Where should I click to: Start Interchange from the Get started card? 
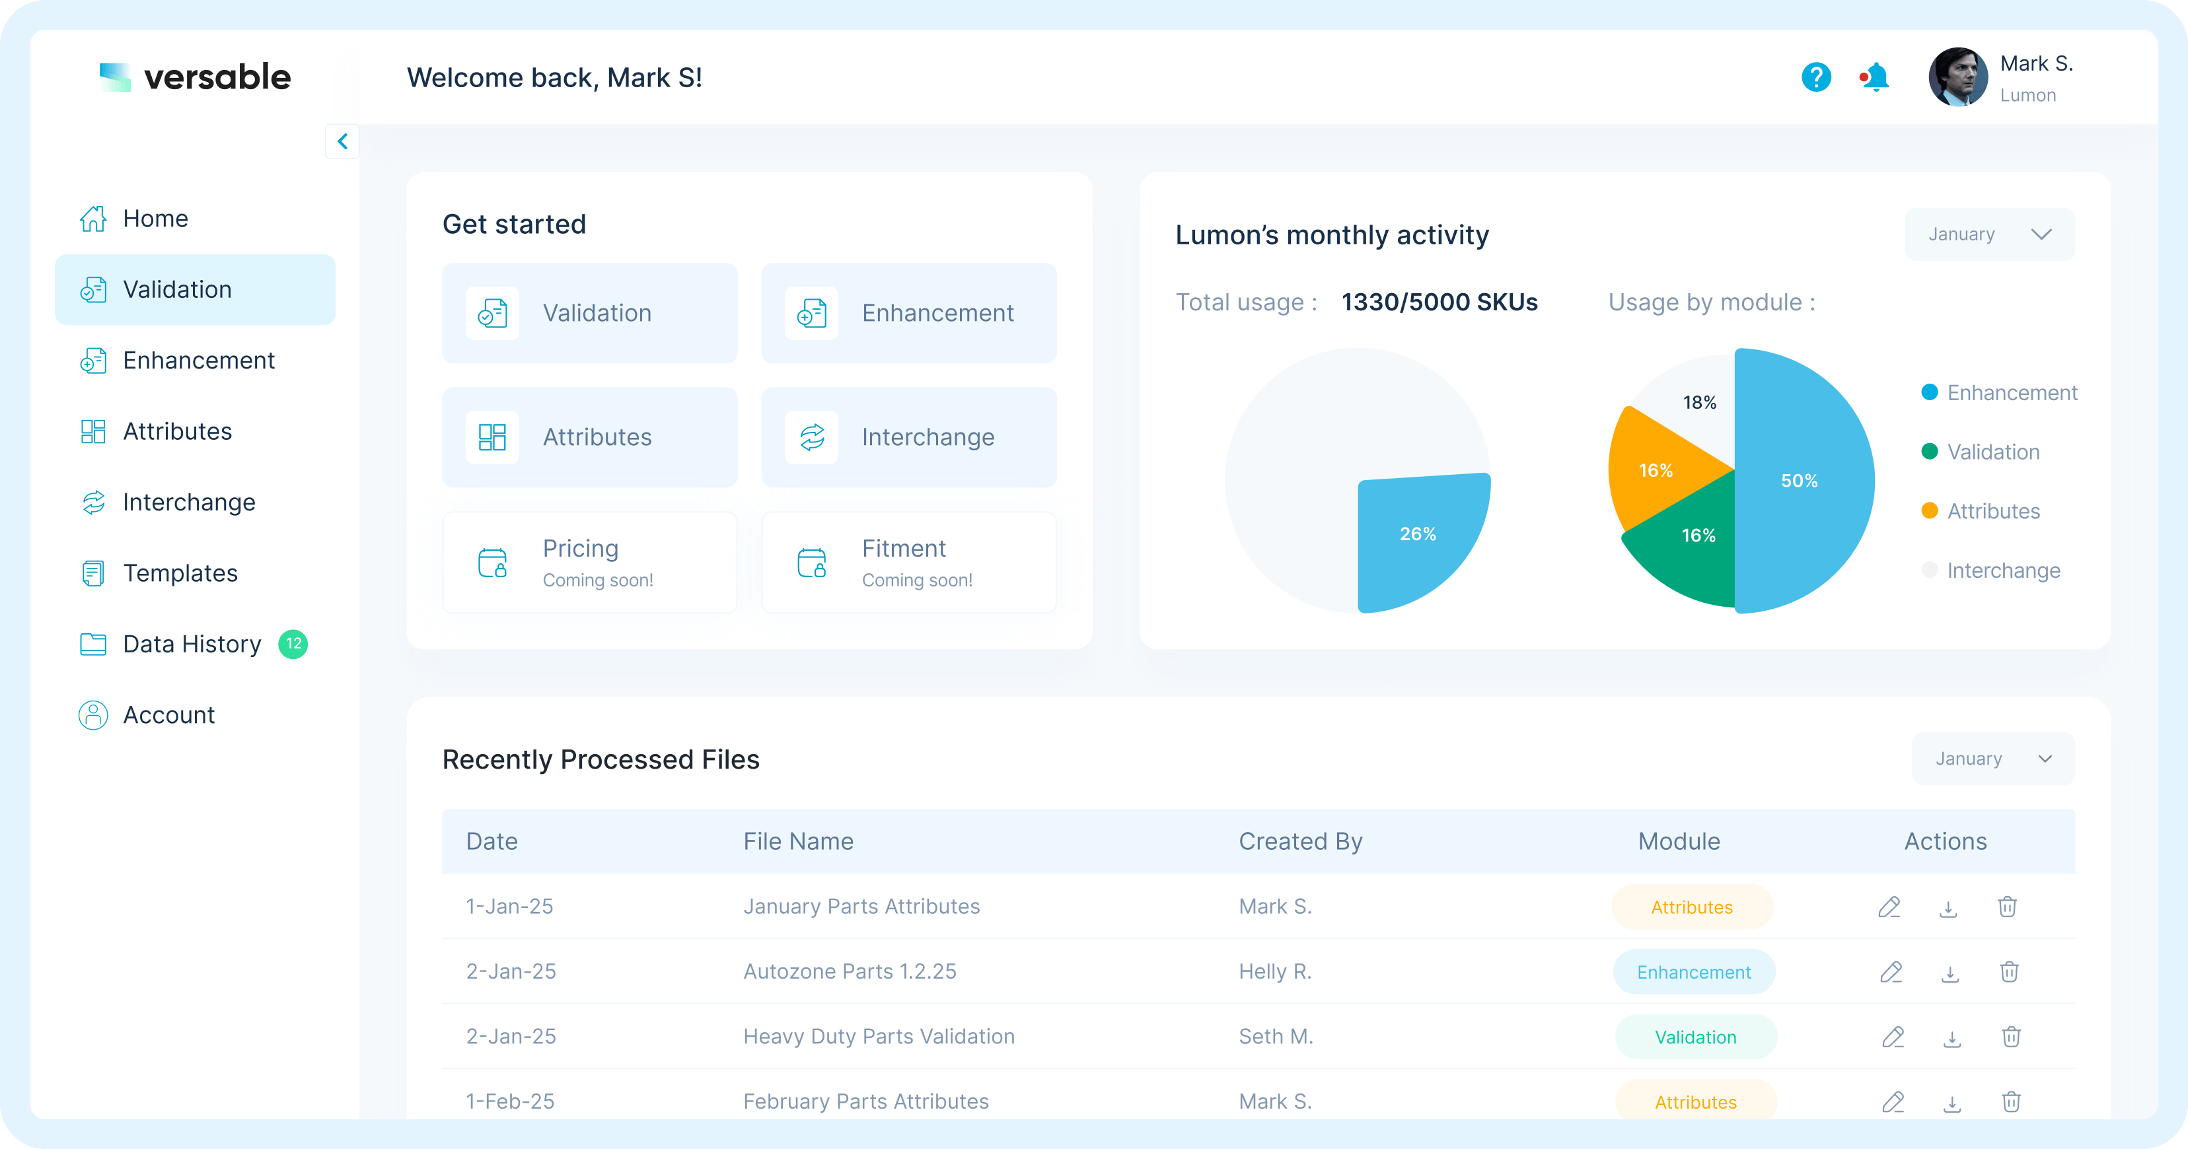[x=909, y=437]
